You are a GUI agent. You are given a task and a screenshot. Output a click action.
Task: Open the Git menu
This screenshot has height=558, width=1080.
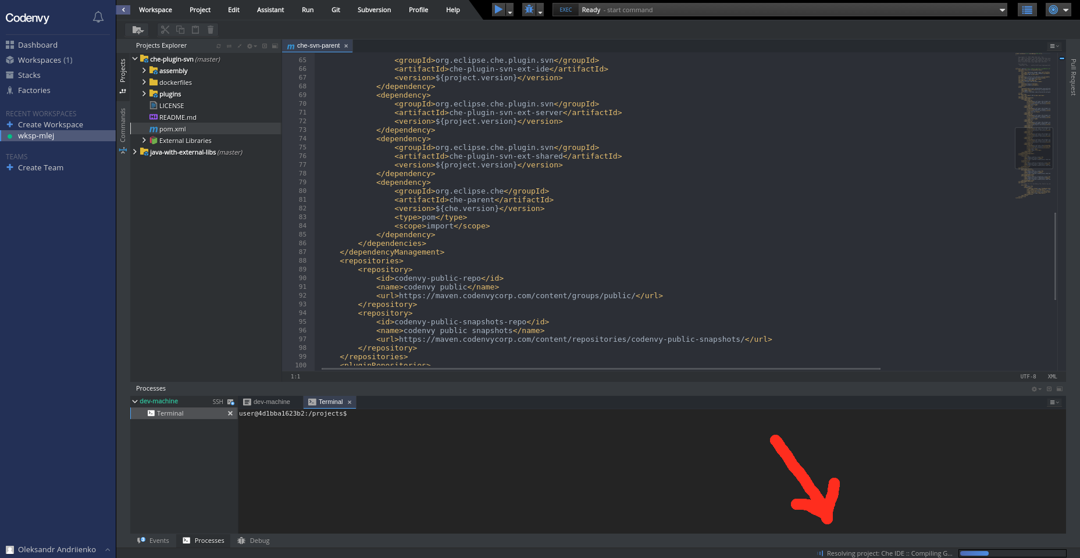coord(336,10)
